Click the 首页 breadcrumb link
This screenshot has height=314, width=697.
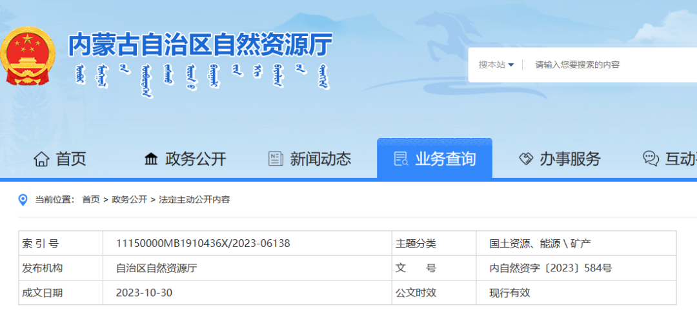click(91, 200)
